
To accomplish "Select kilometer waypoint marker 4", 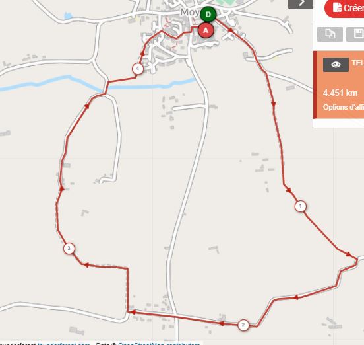I will [x=138, y=69].
